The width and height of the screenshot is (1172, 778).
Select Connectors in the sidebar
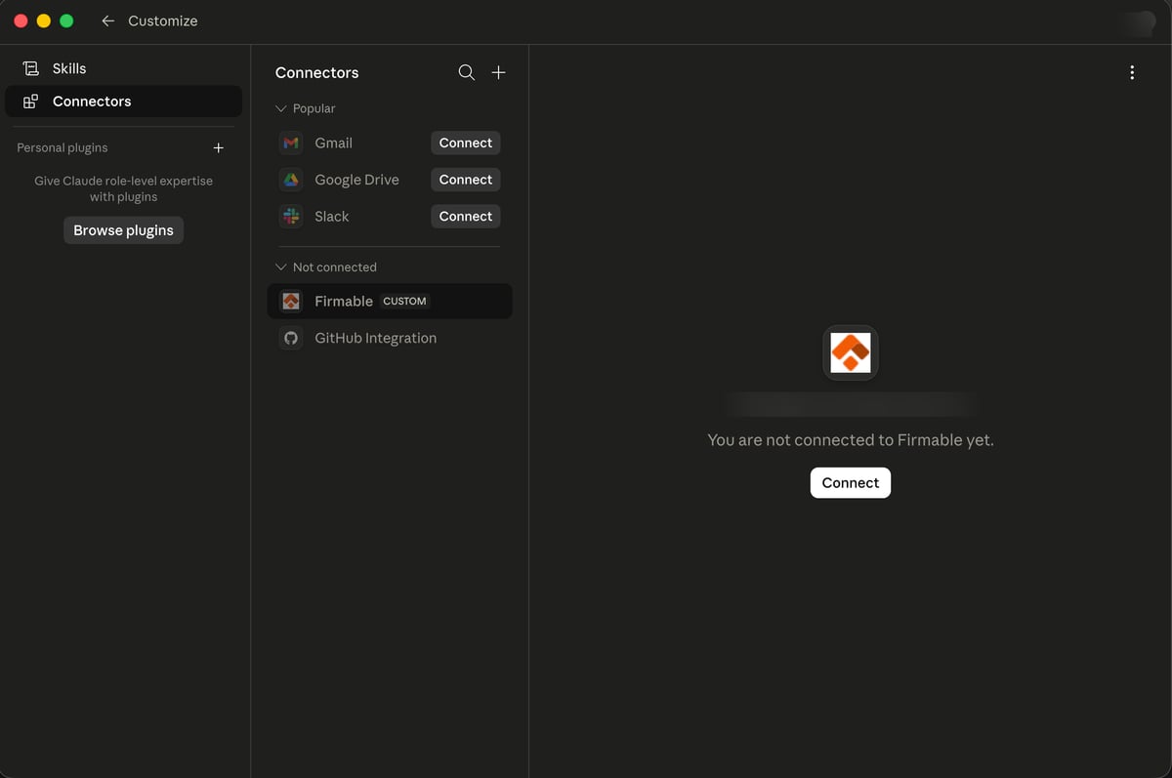click(123, 102)
